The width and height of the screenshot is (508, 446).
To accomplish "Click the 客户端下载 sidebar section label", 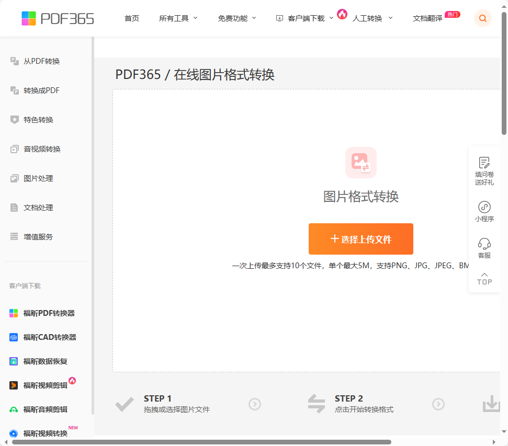I will (x=25, y=285).
